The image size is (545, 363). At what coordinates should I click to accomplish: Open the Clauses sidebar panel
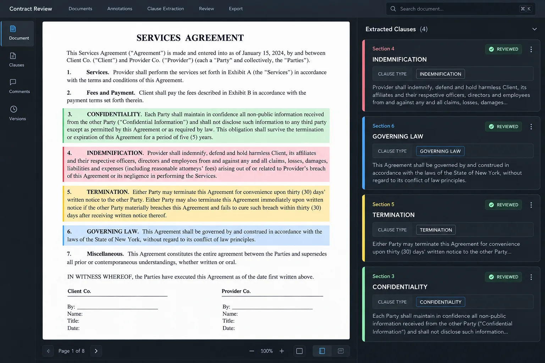[x=17, y=60]
